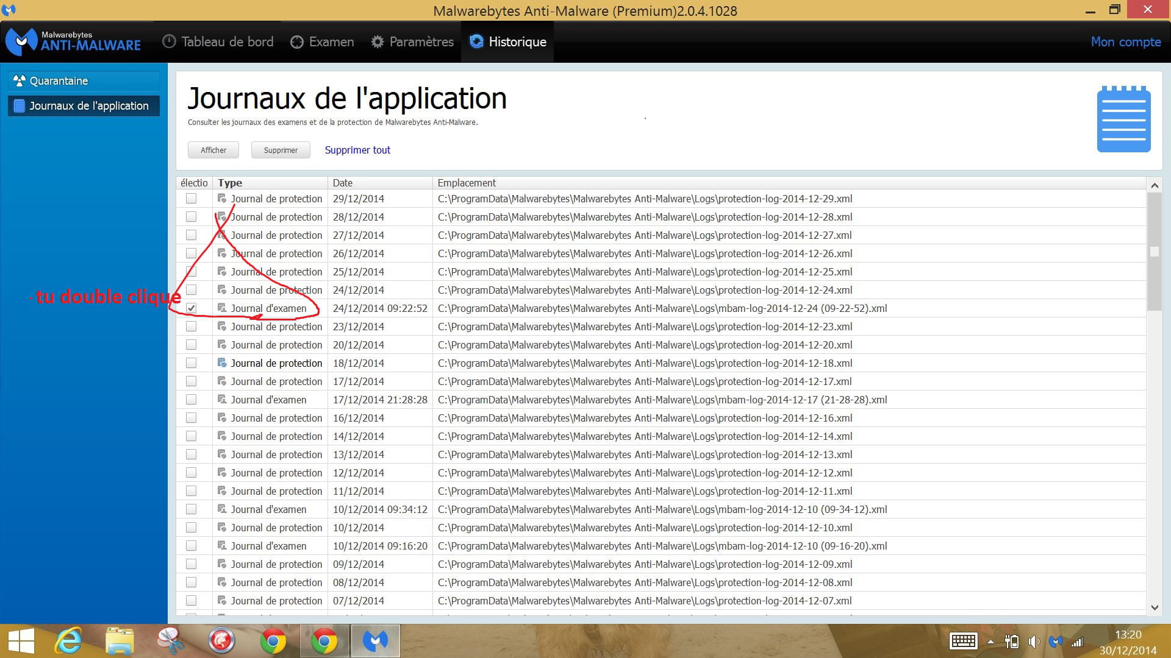Click the icon of the 18/12/2014 protection log
This screenshot has height=658, width=1171.
(222, 363)
